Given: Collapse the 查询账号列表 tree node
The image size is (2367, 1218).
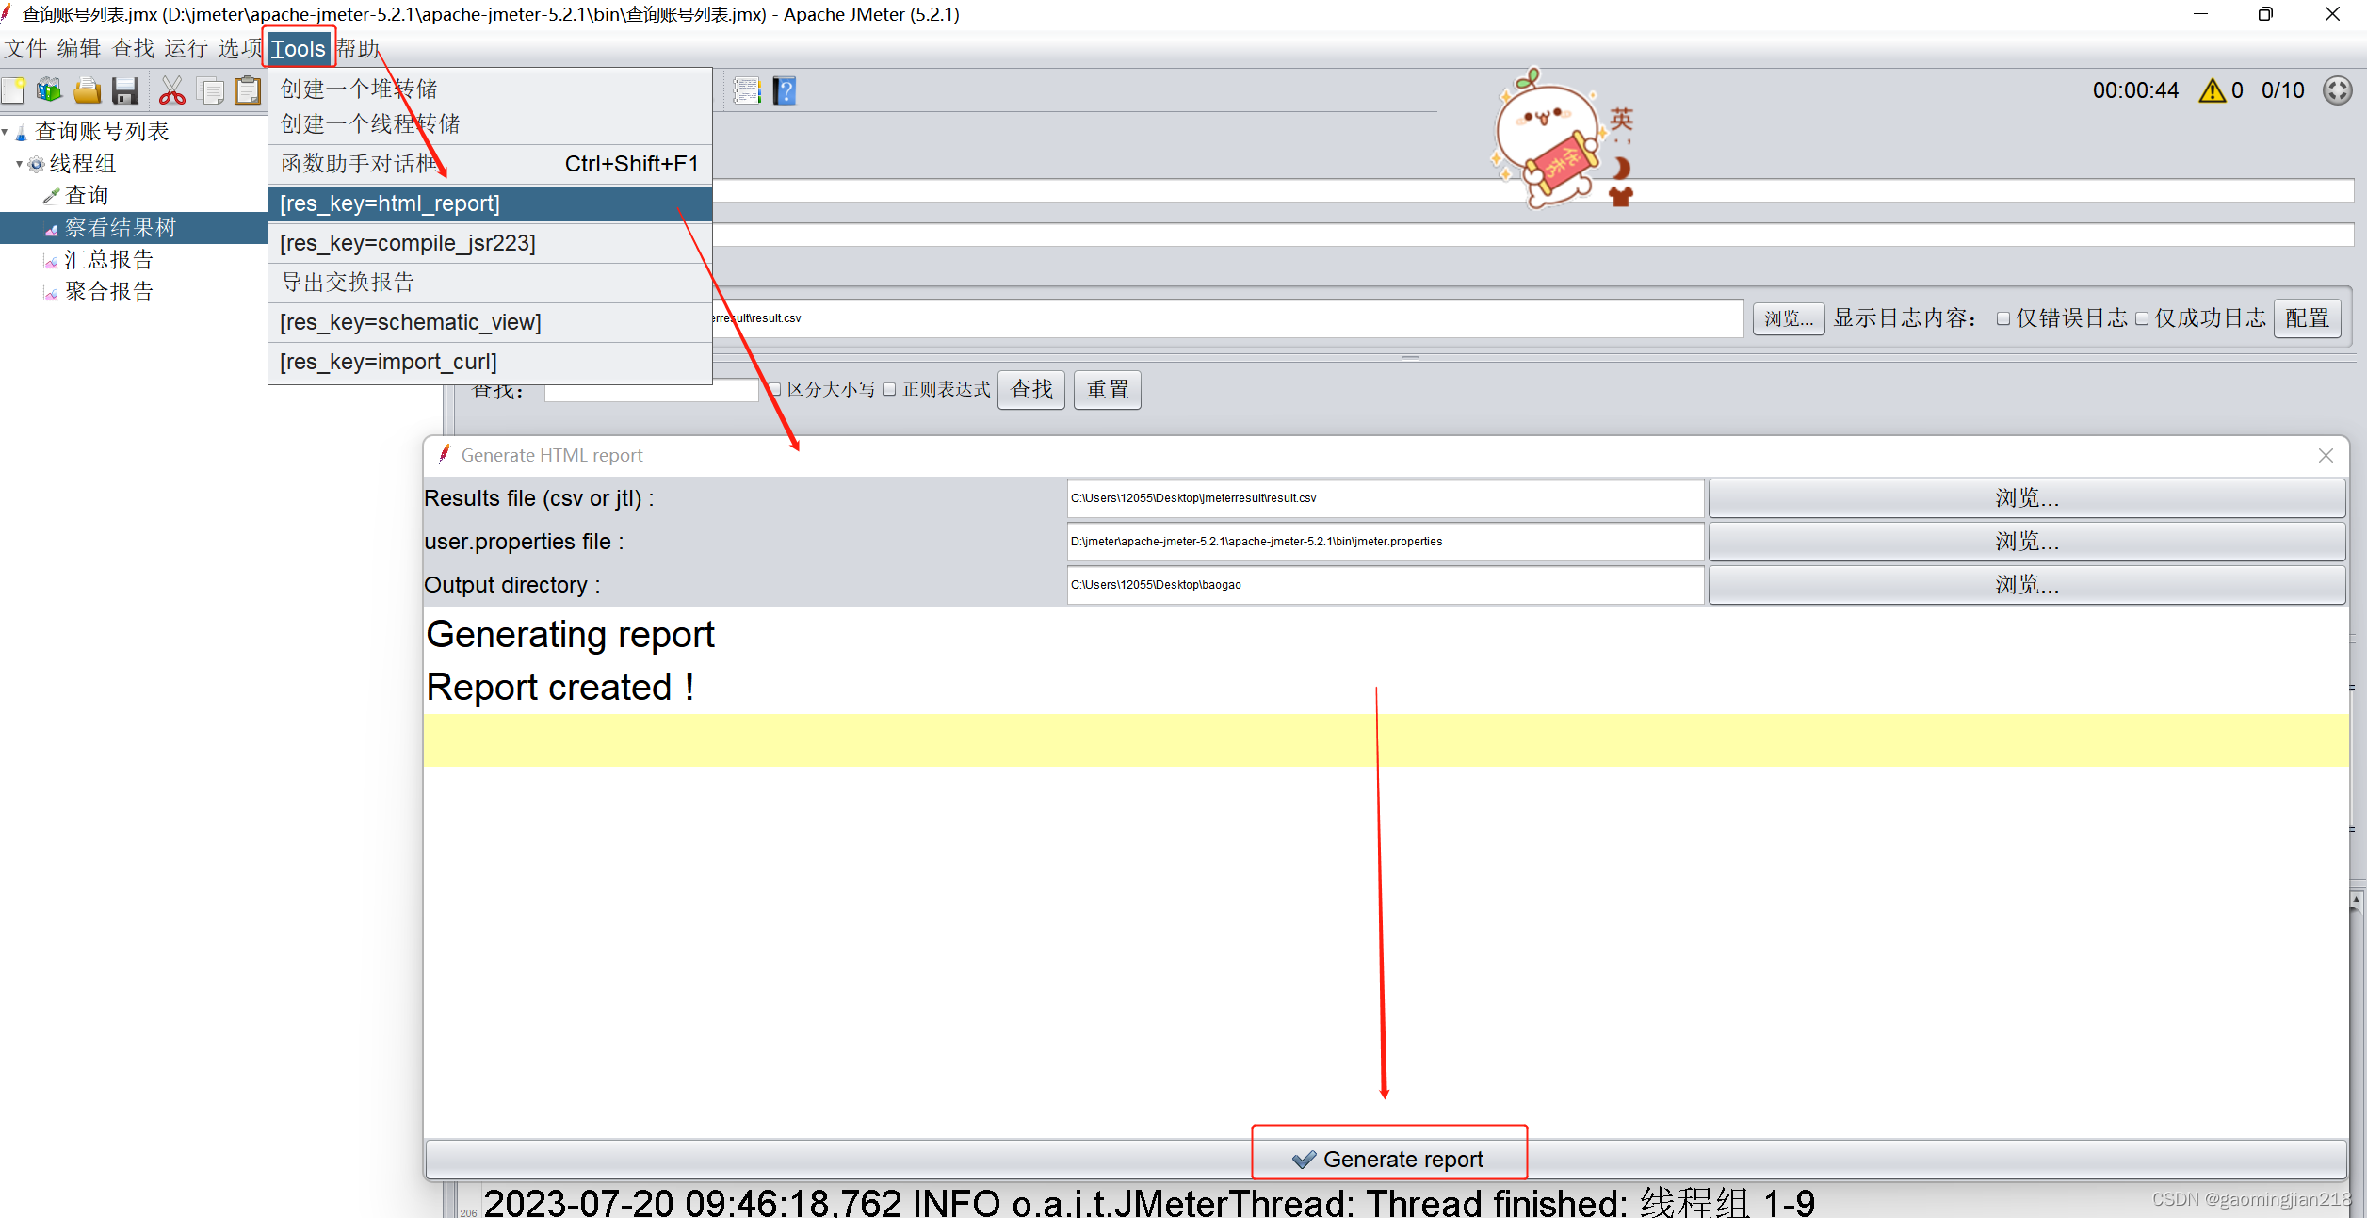Looking at the screenshot, I should coord(6,132).
